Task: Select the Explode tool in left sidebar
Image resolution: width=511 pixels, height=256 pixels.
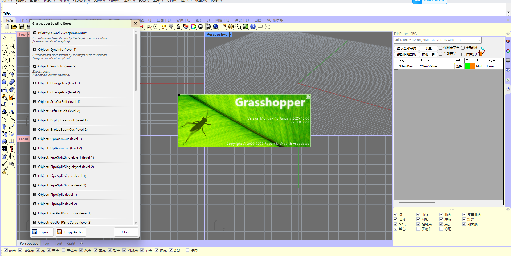Action: coord(12,97)
